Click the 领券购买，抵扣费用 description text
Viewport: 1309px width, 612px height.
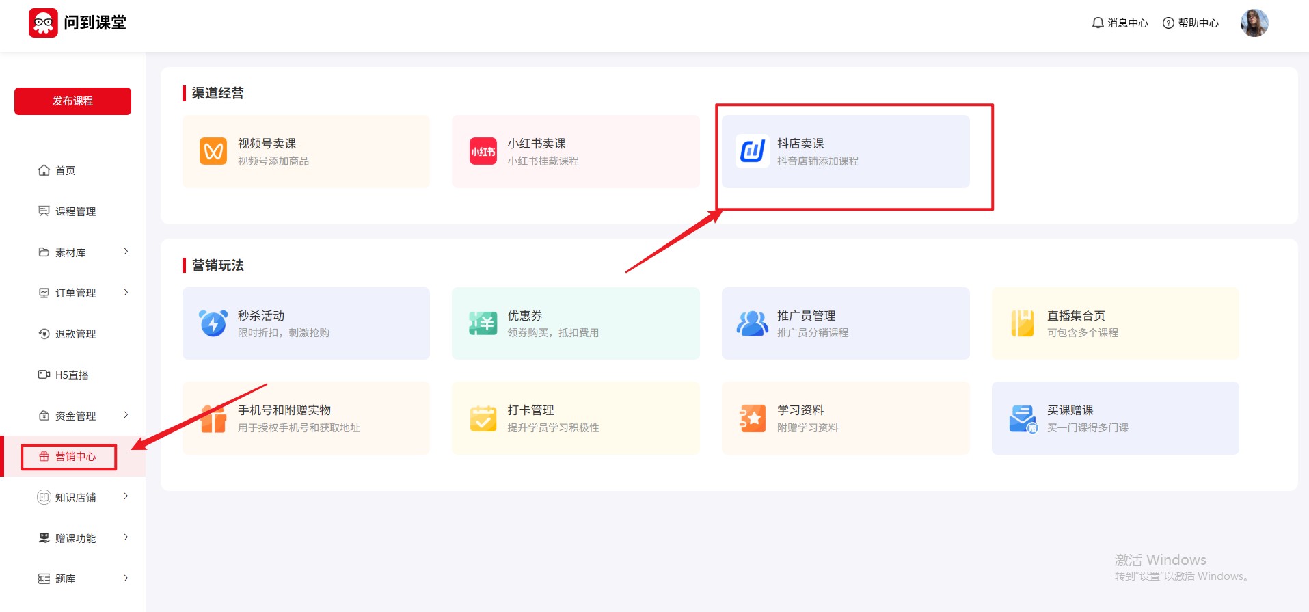(x=553, y=333)
